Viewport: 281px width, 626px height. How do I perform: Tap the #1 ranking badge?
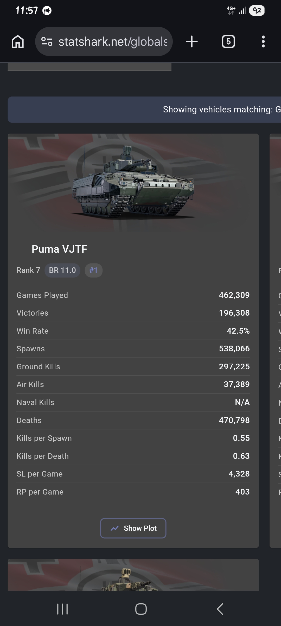click(93, 270)
